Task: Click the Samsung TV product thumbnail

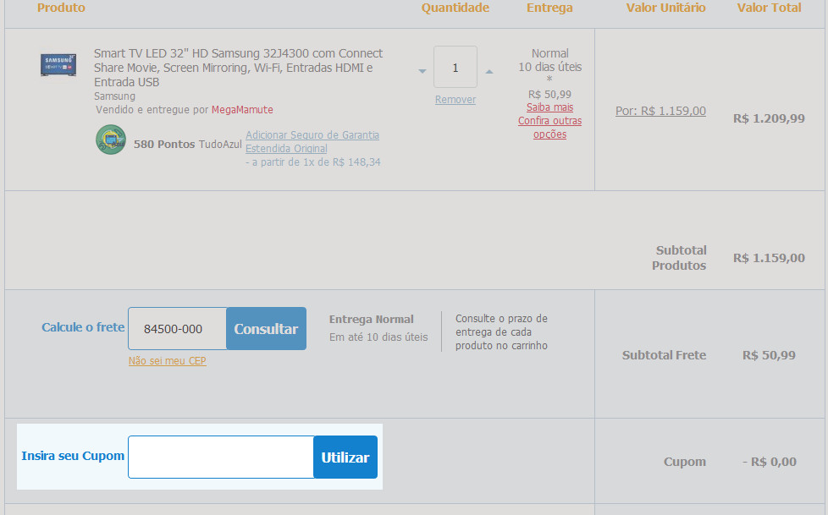Action: [58, 65]
